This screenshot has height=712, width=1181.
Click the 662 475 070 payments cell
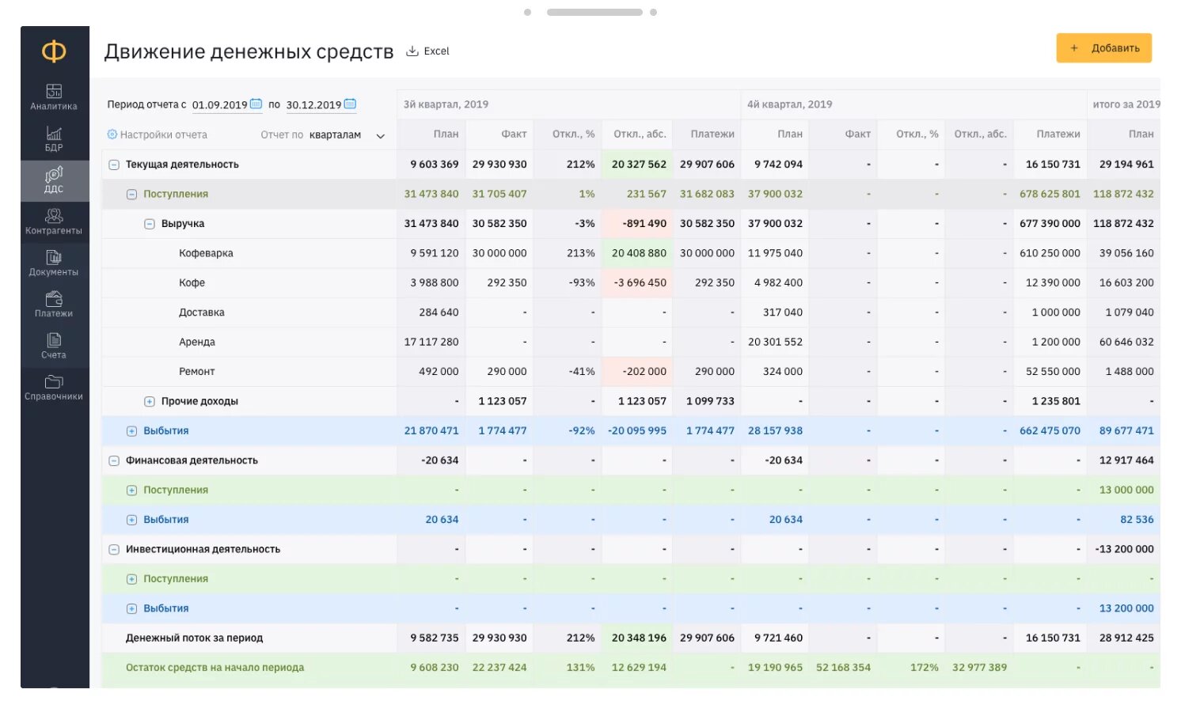point(1050,431)
